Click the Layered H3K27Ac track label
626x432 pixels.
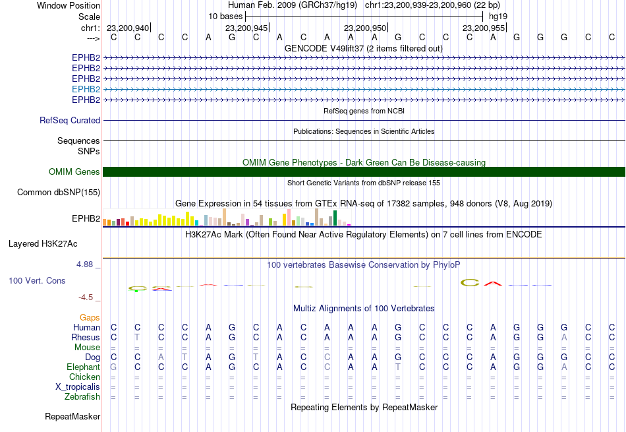(x=43, y=244)
